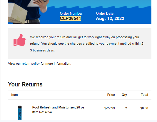The image size is (157, 122).
Task: Click the Price column header
Action: pos(111,95)
